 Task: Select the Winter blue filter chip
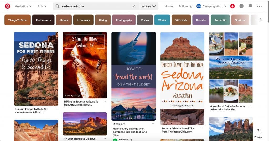(x=162, y=20)
